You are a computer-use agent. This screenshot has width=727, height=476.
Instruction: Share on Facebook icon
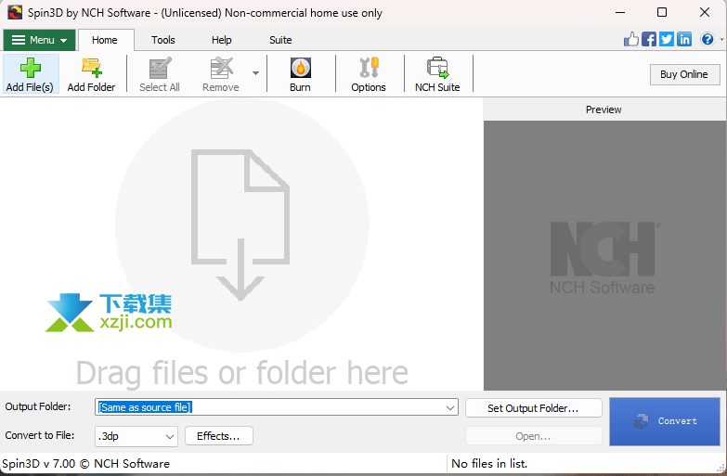pyautogui.click(x=649, y=39)
